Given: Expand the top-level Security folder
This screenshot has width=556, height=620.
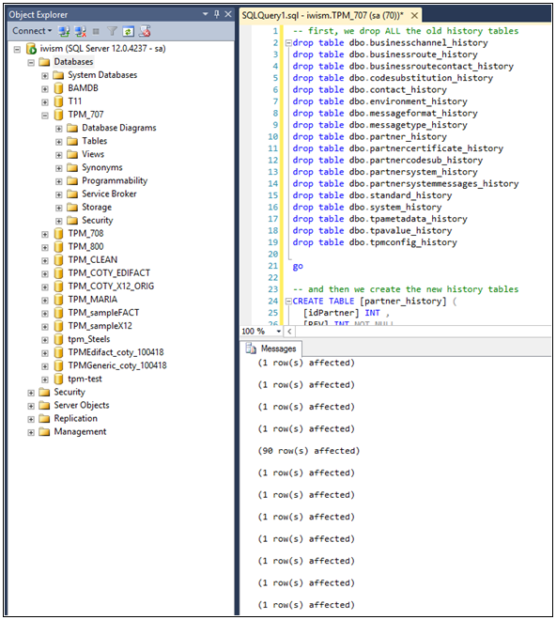Looking at the screenshot, I should click(31, 393).
